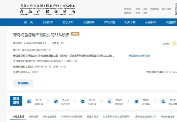
Task: Click the 交易机构联系电话 number
Action: (x=172, y=72)
